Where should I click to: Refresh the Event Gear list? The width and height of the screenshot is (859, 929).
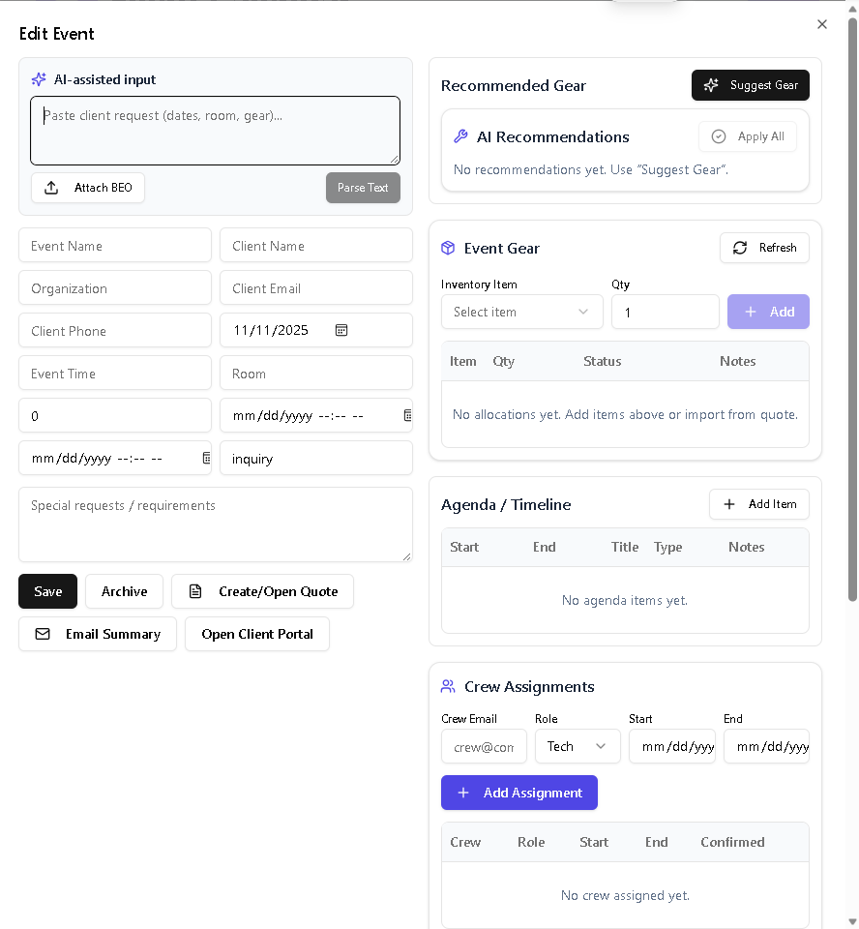point(764,248)
